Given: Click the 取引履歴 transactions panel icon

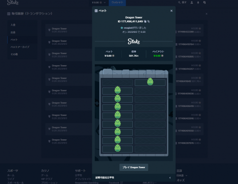Looking at the screenshot, I should pyautogui.click(x=9, y=14).
